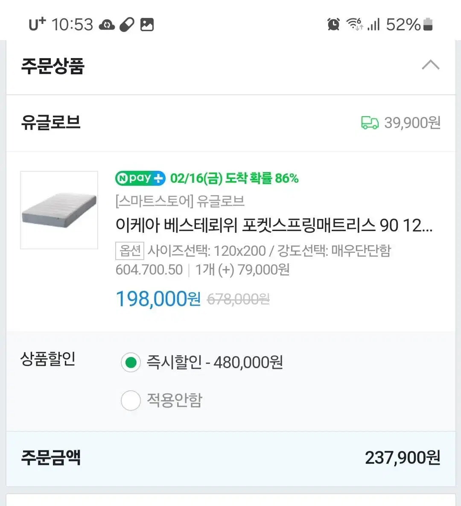This screenshot has width=461, height=506.
Task: Tap the battery indicator icon
Action: click(x=428, y=24)
